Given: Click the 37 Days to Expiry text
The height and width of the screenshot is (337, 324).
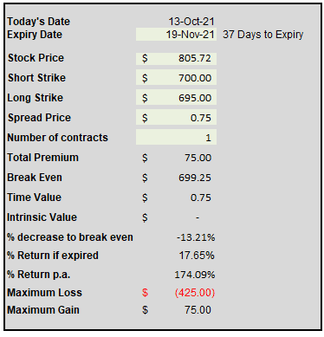Looking at the screenshot, I should [x=263, y=35].
